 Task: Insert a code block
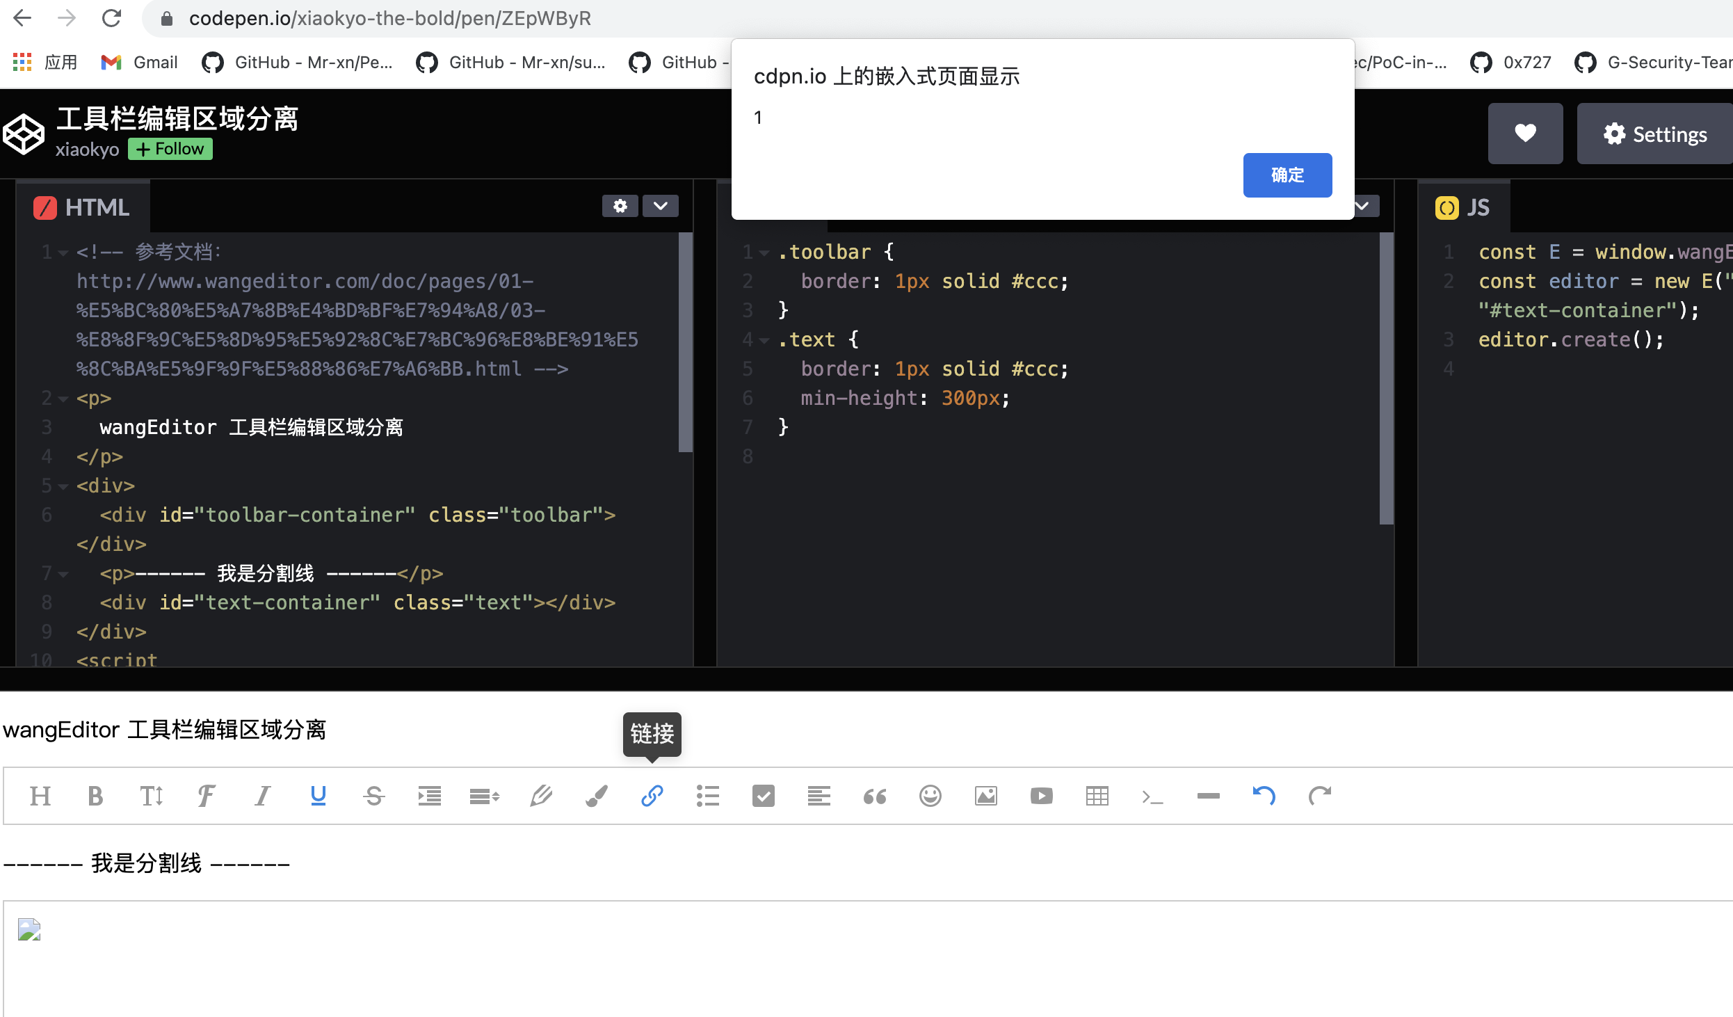(1152, 796)
